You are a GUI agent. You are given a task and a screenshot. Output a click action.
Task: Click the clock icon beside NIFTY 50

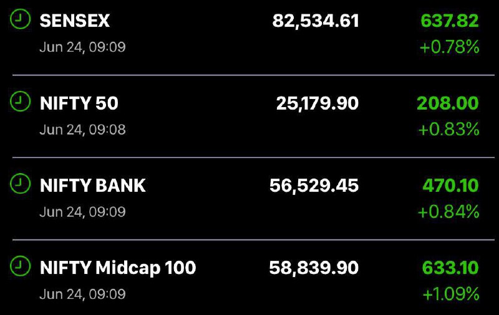(20, 101)
